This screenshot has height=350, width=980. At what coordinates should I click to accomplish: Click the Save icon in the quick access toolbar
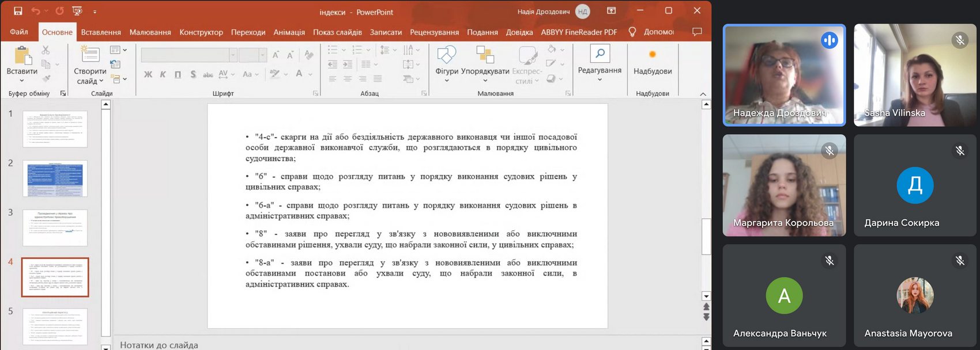pyautogui.click(x=18, y=11)
